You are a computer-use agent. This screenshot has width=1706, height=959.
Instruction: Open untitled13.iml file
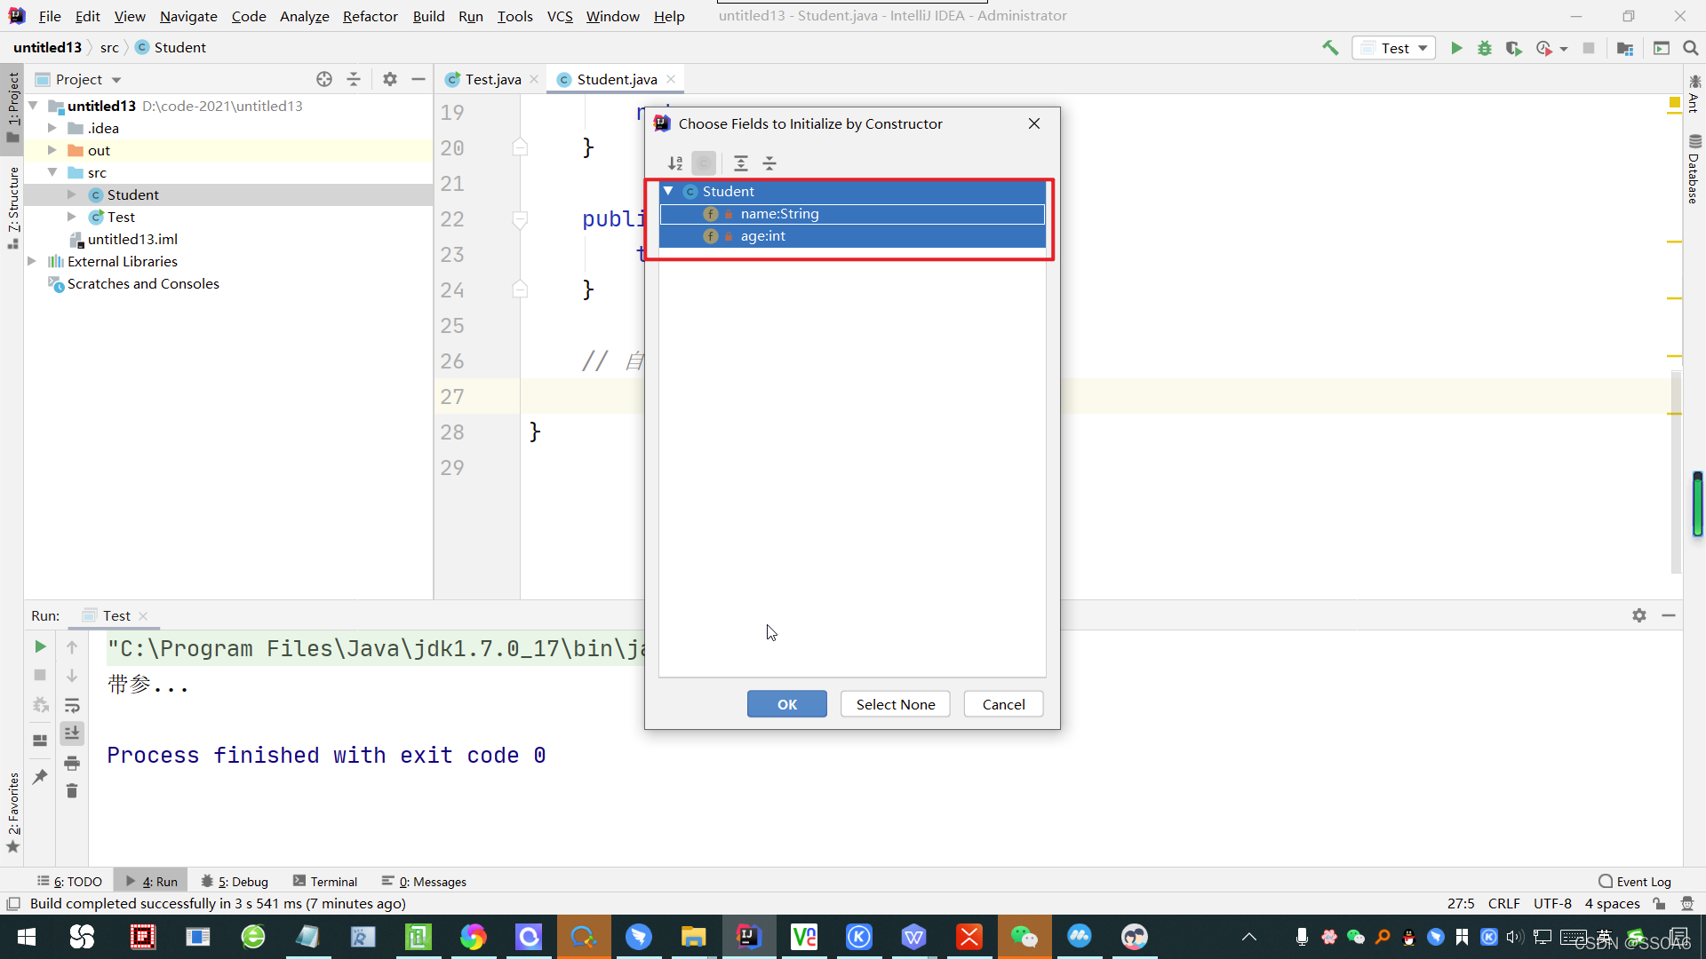point(132,239)
